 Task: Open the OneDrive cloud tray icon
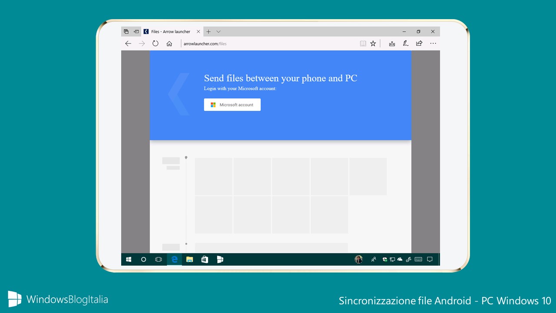(x=400, y=260)
